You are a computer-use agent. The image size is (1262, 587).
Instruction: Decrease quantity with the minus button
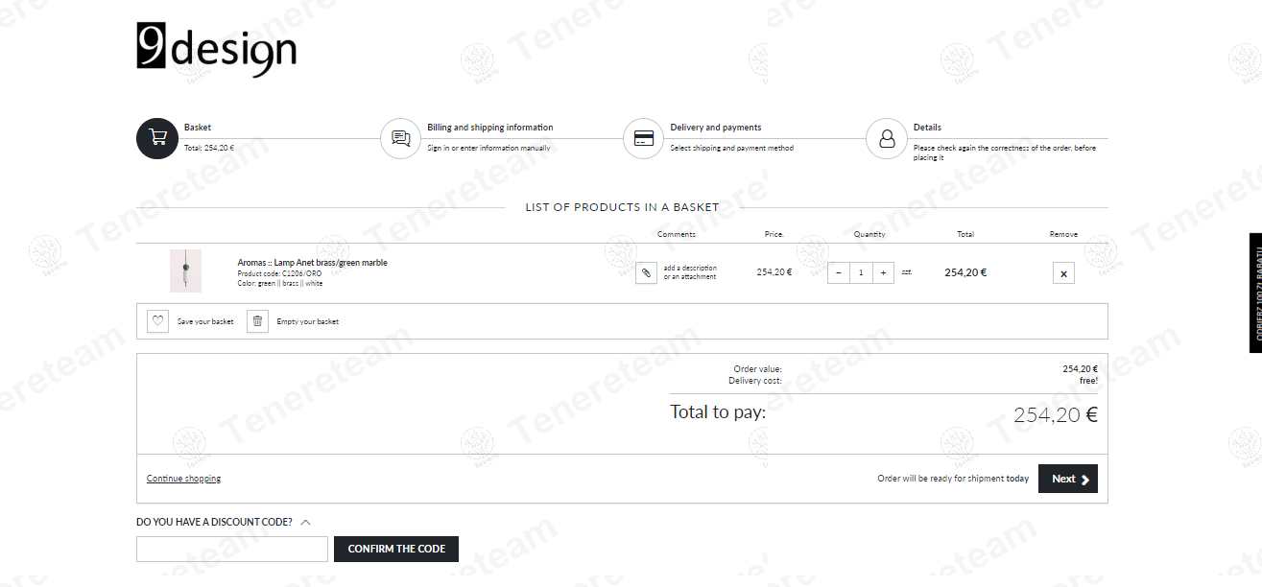click(x=839, y=272)
